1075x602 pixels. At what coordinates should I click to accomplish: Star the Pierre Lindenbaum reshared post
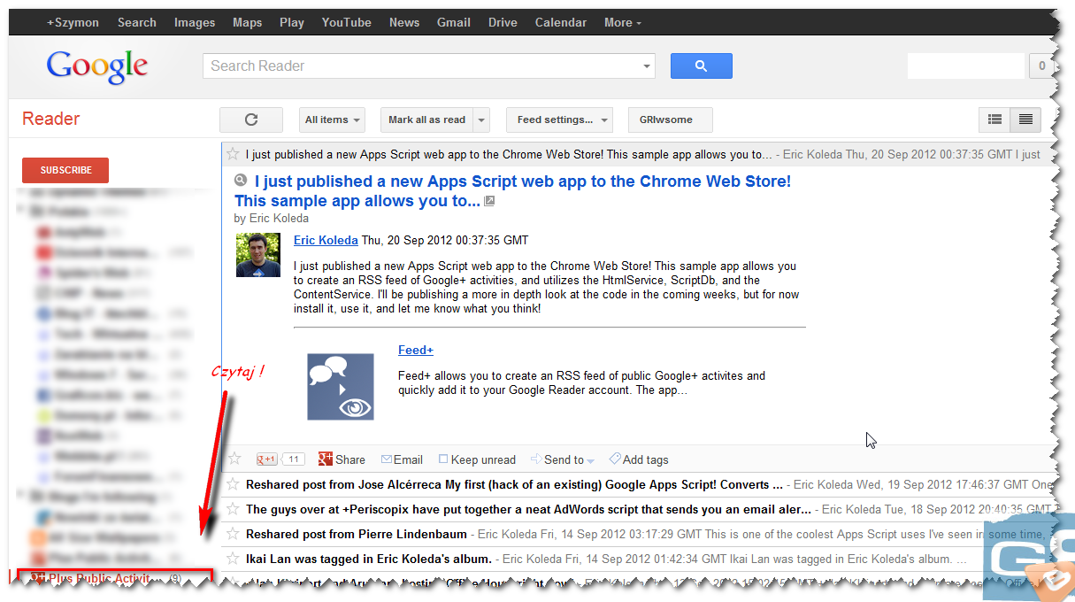click(x=233, y=534)
